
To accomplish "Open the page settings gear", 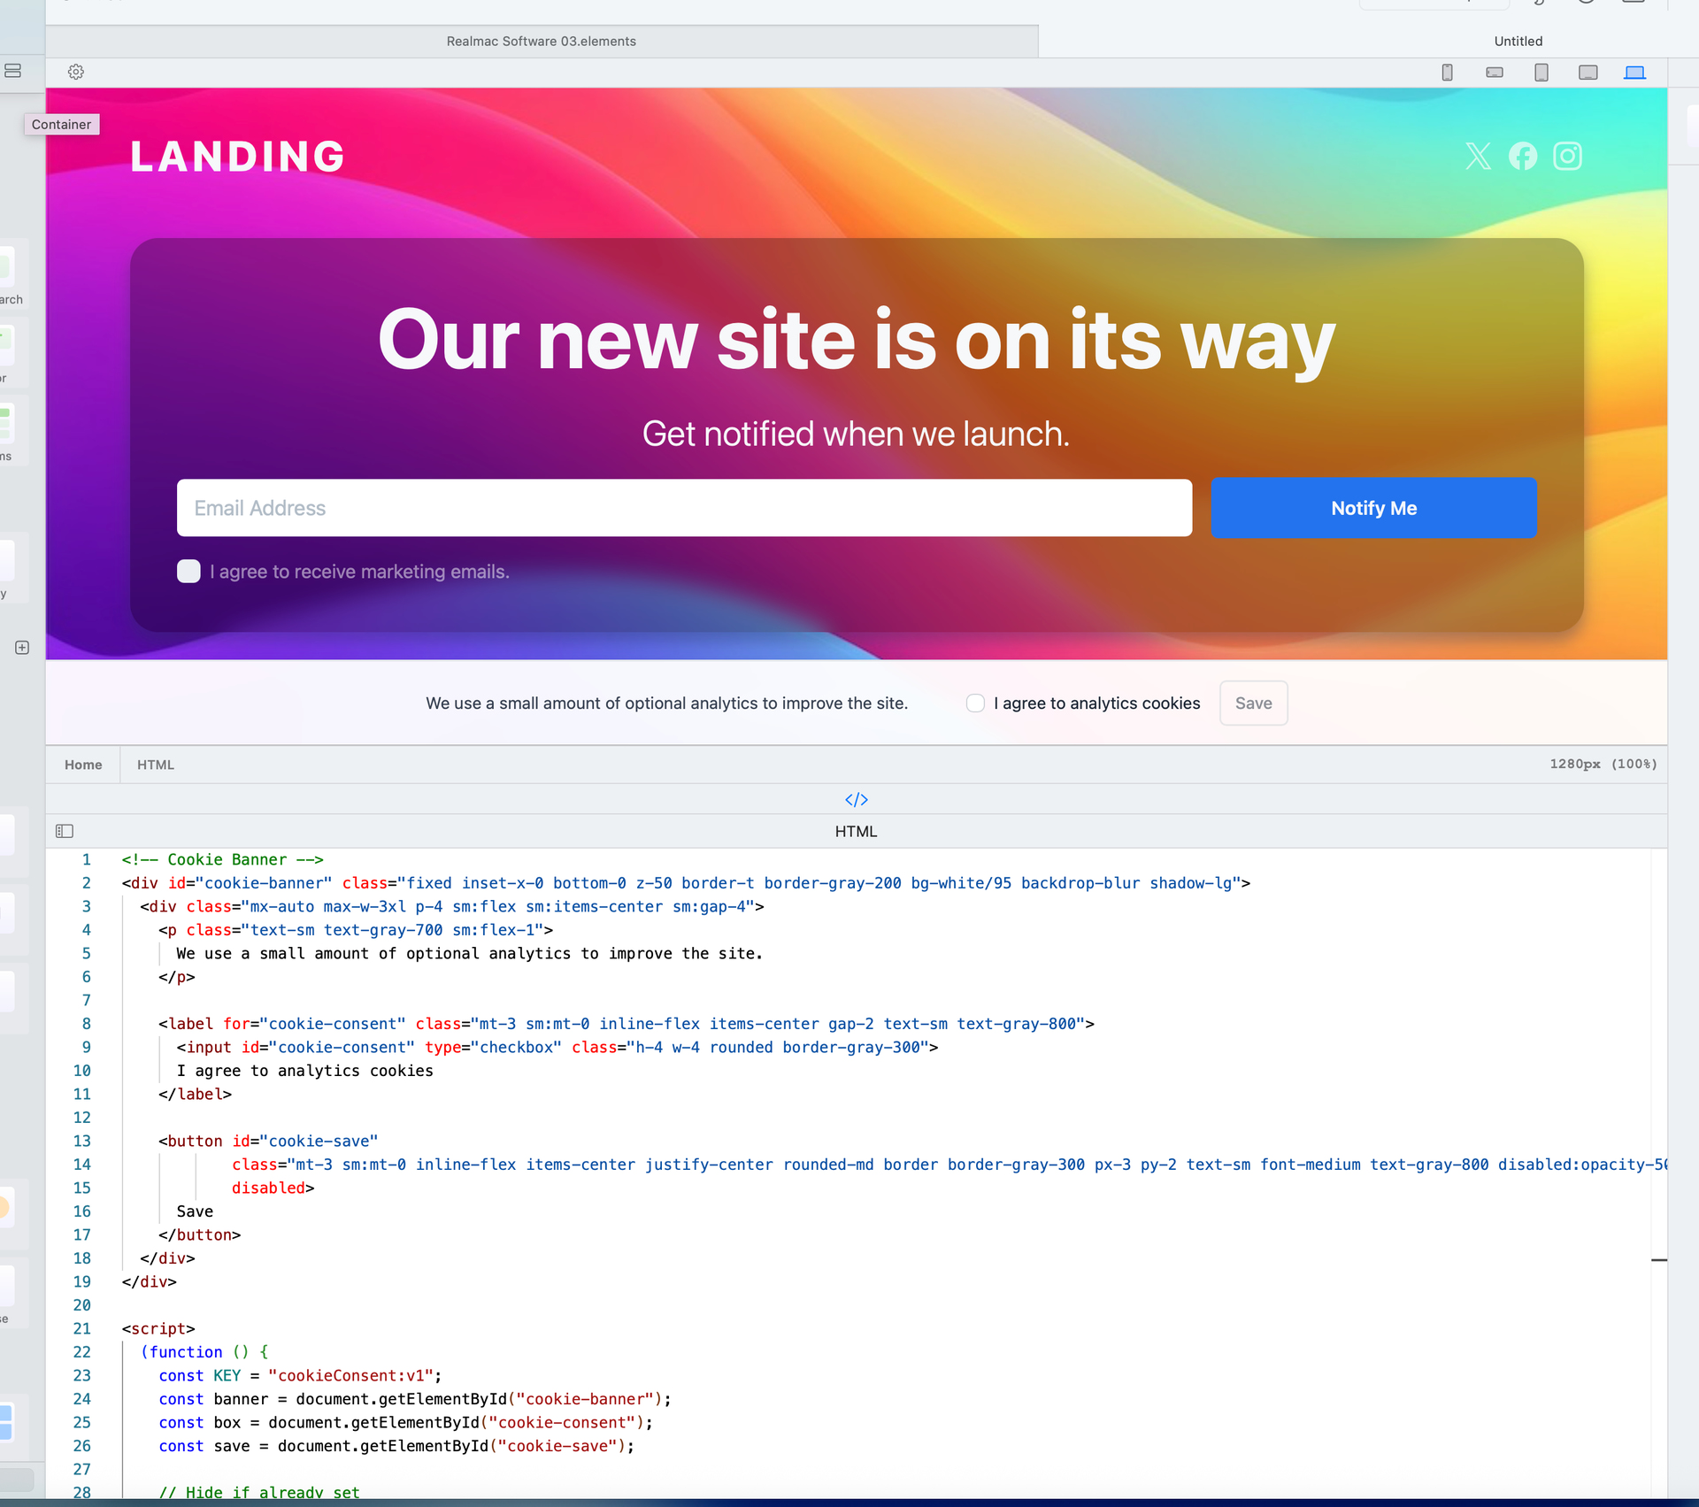I will pos(76,73).
